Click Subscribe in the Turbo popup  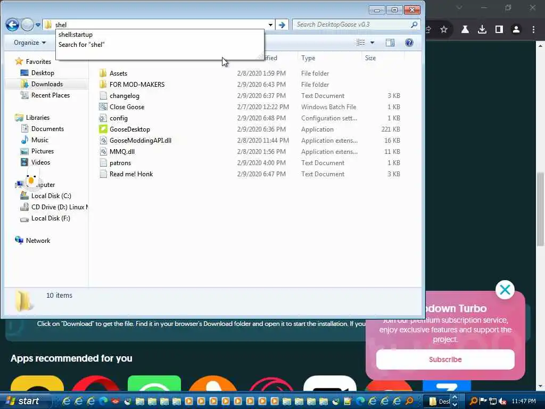click(445, 359)
